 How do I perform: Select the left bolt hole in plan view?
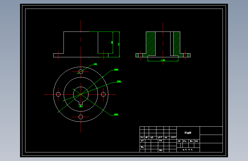point(58,94)
